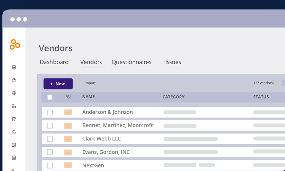Switch to the Questionnaires tab

click(x=131, y=62)
